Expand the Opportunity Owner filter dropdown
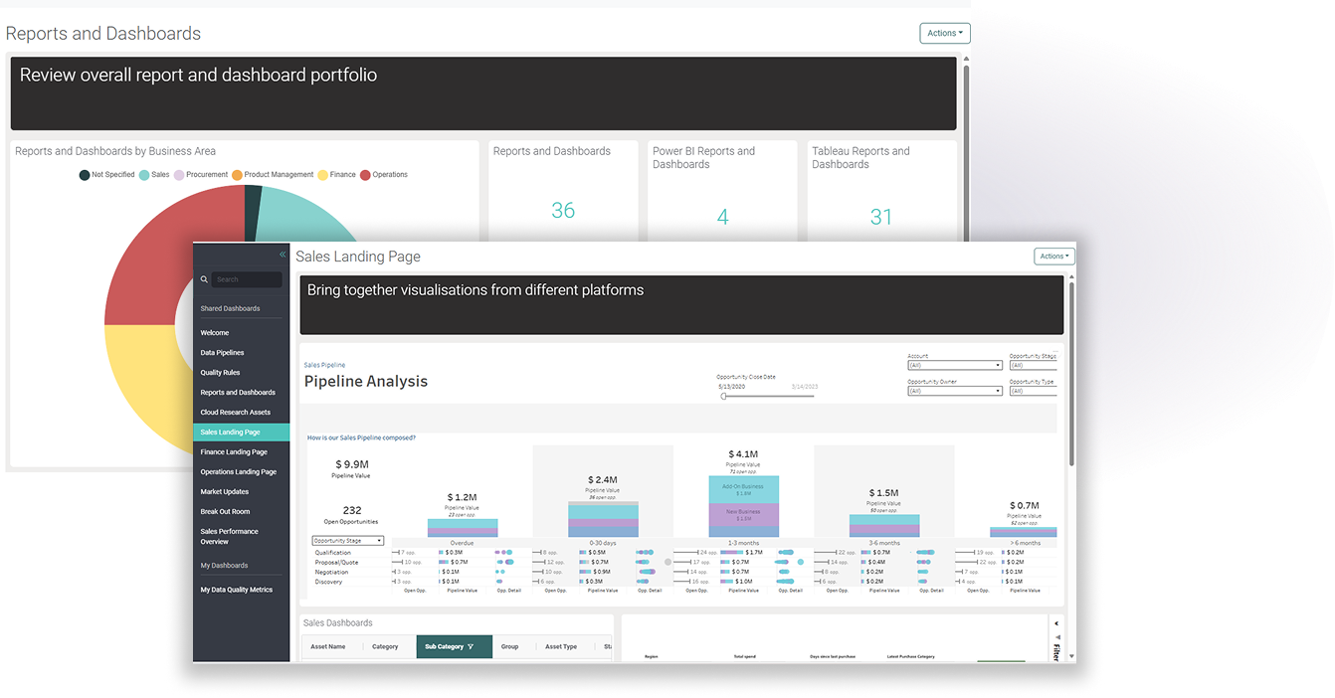This screenshot has height=698, width=1335. pyautogui.click(x=954, y=391)
